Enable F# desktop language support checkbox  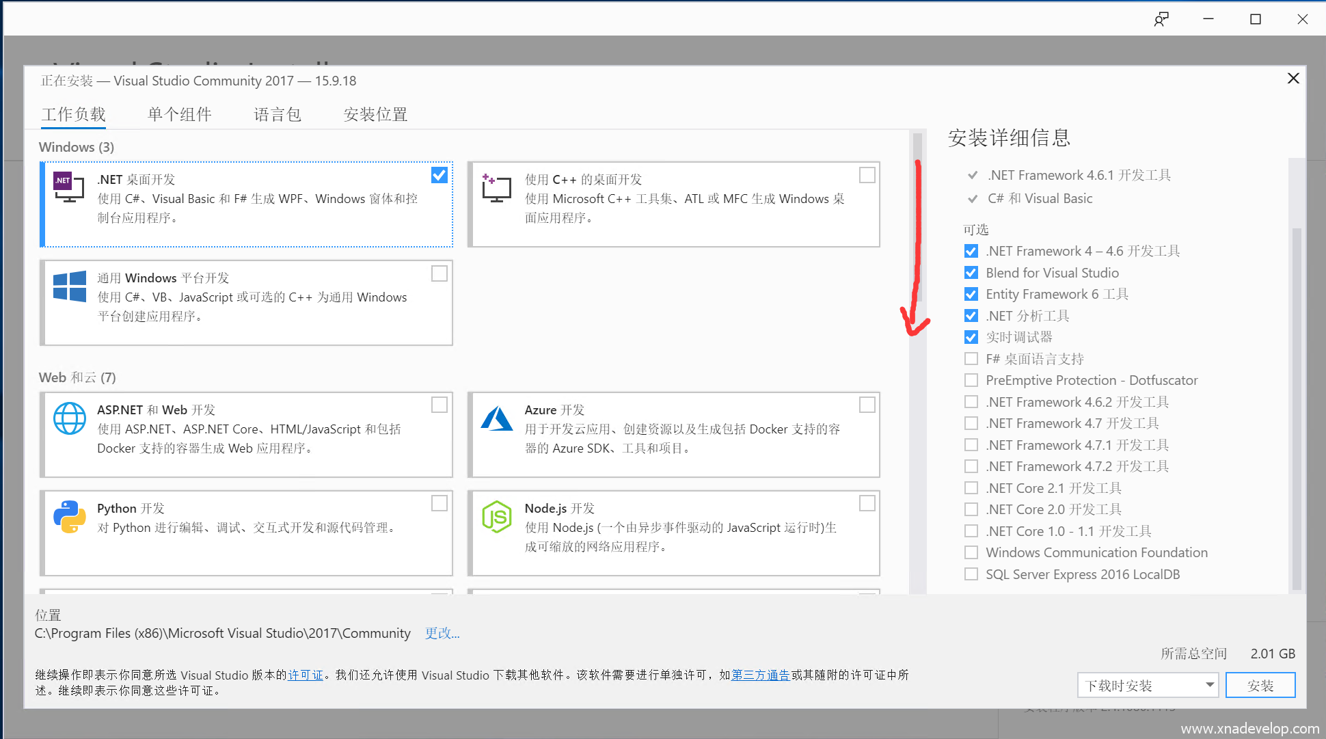click(971, 359)
